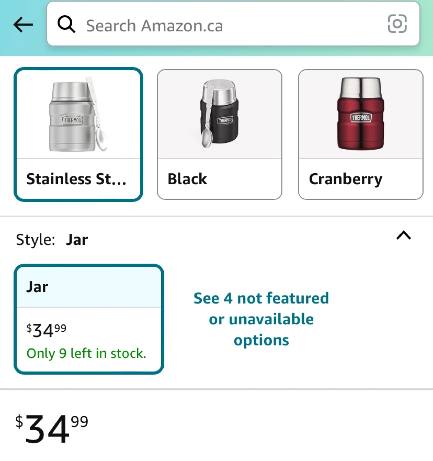
Task: Tap the black thermos jar image
Action: [x=219, y=114]
